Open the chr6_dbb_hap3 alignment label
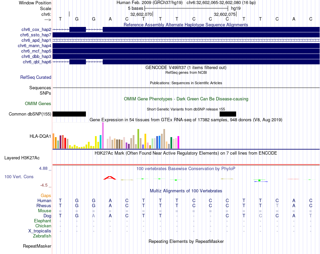320x254 pixels. tap(36, 56)
